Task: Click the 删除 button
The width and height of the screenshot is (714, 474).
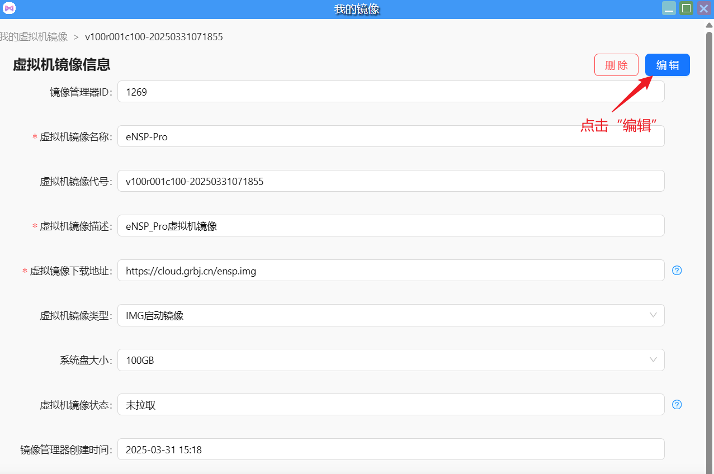Action: (616, 65)
